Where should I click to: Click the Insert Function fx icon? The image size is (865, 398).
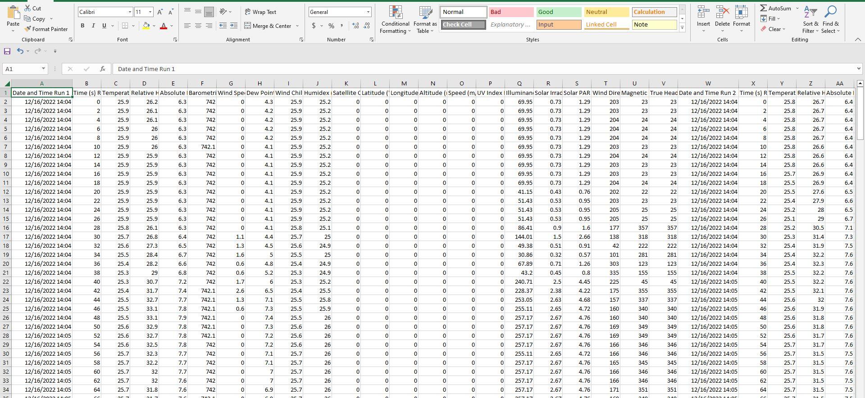tap(103, 69)
